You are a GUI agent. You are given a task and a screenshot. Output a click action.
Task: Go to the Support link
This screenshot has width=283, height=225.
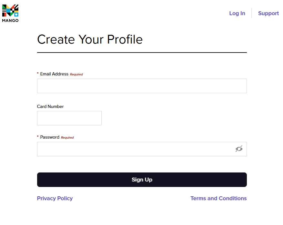[x=268, y=13]
